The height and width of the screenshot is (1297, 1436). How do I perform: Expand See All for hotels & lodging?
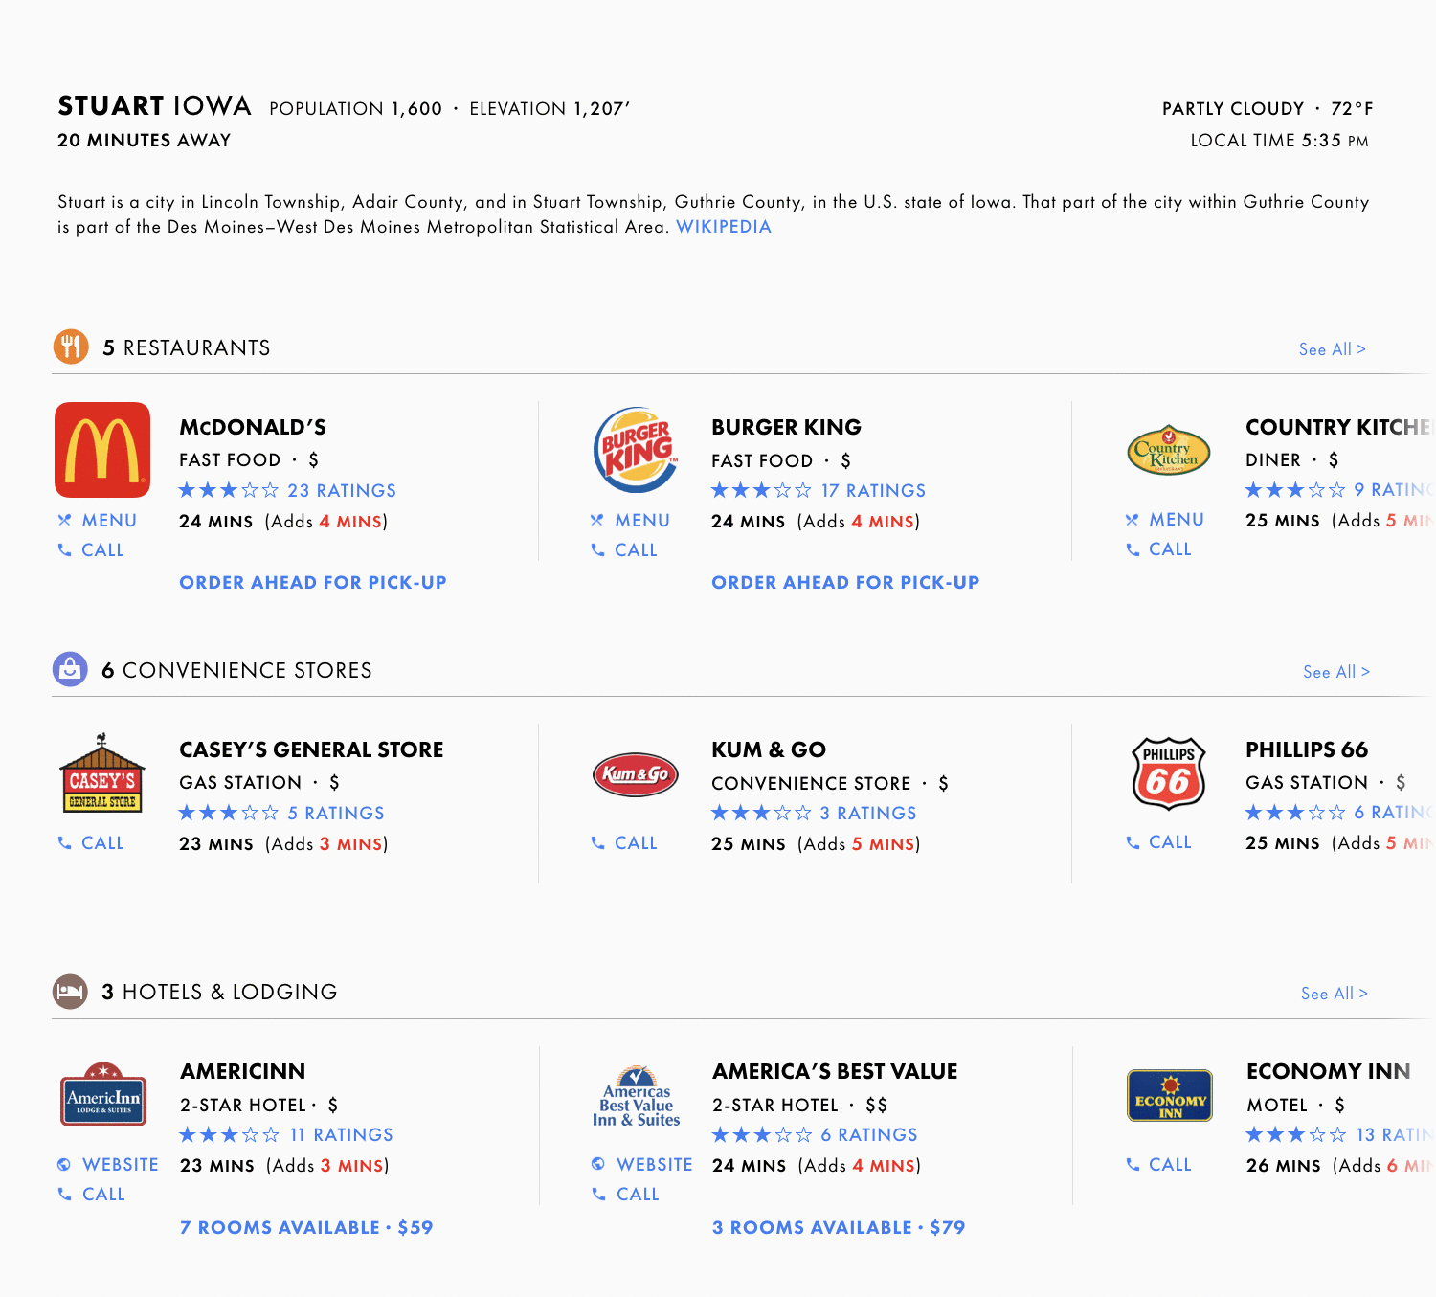click(1334, 994)
